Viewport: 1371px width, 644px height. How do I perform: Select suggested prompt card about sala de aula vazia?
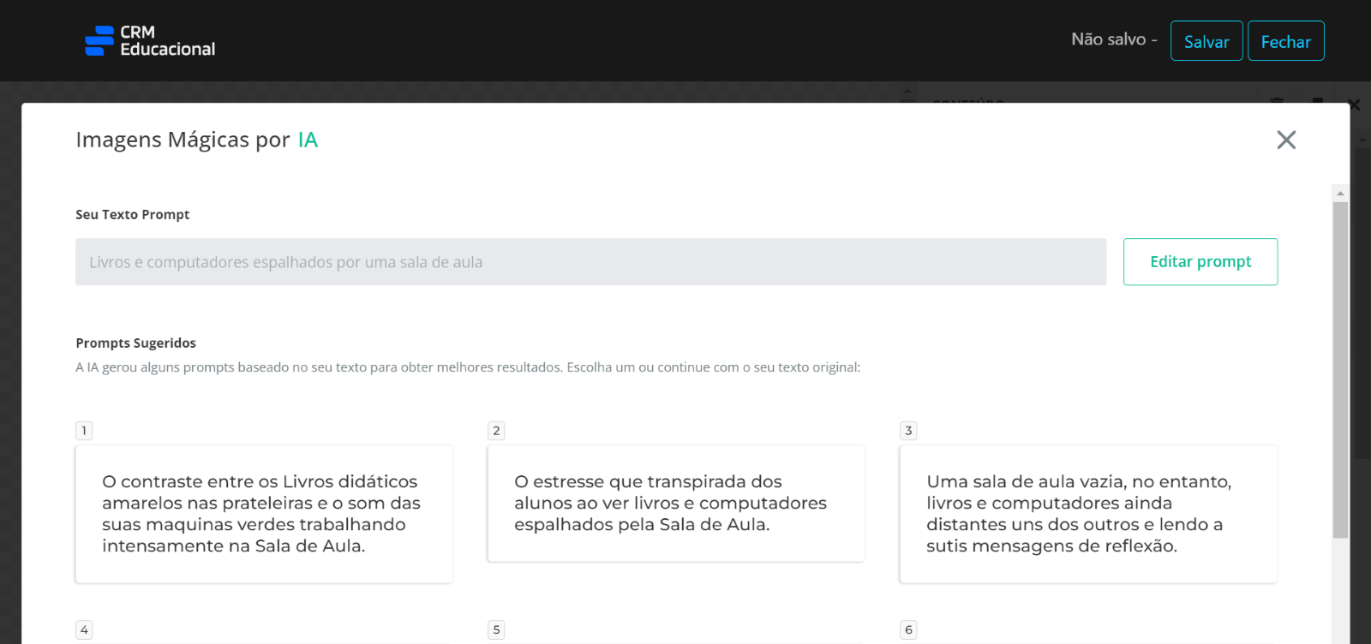click(x=1088, y=514)
